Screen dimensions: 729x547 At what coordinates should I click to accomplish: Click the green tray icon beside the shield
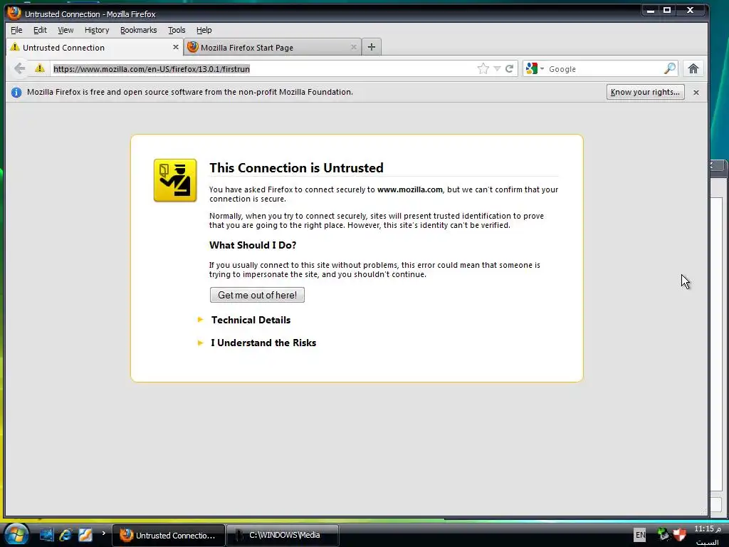[x=664, y=534]
